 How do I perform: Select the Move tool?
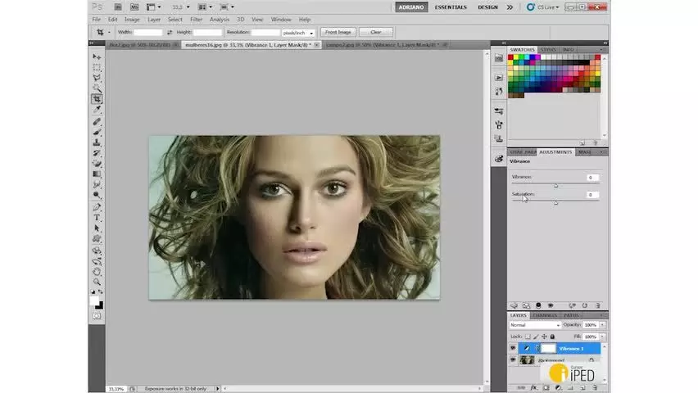(x=97, y=57)
